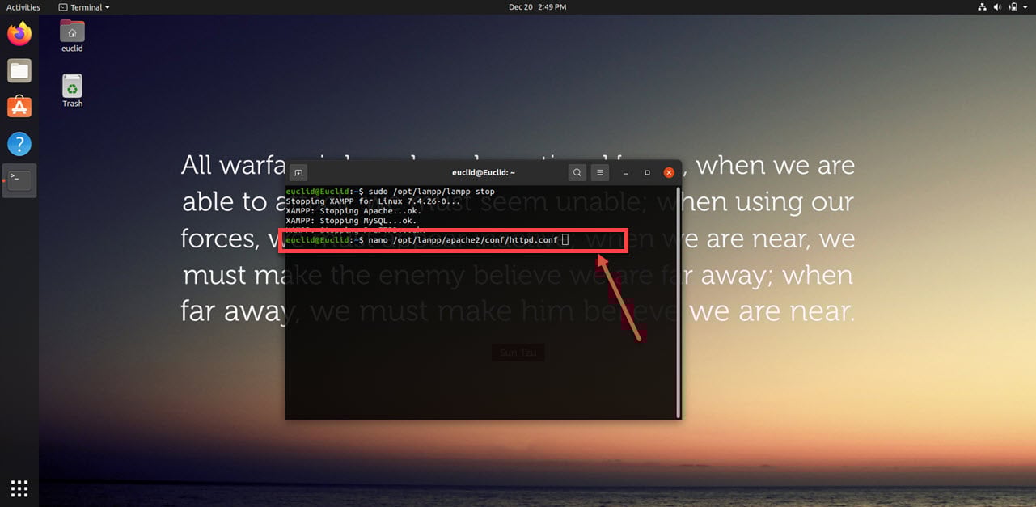Close the terminal window
The height and width of the screenshot is (507, 1036).
(669, 172)
